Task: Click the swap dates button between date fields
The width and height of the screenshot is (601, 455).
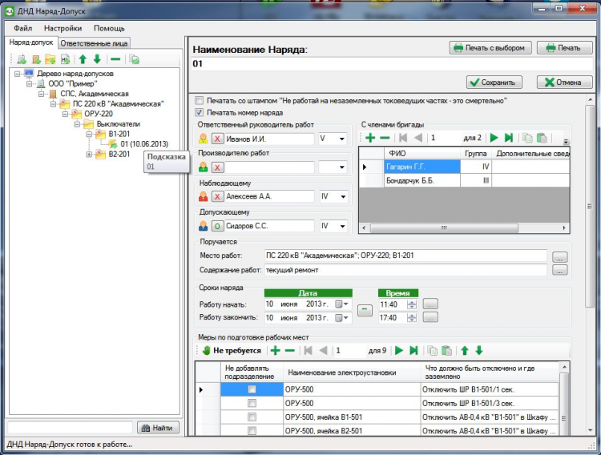Action: [x=365, y=310]
